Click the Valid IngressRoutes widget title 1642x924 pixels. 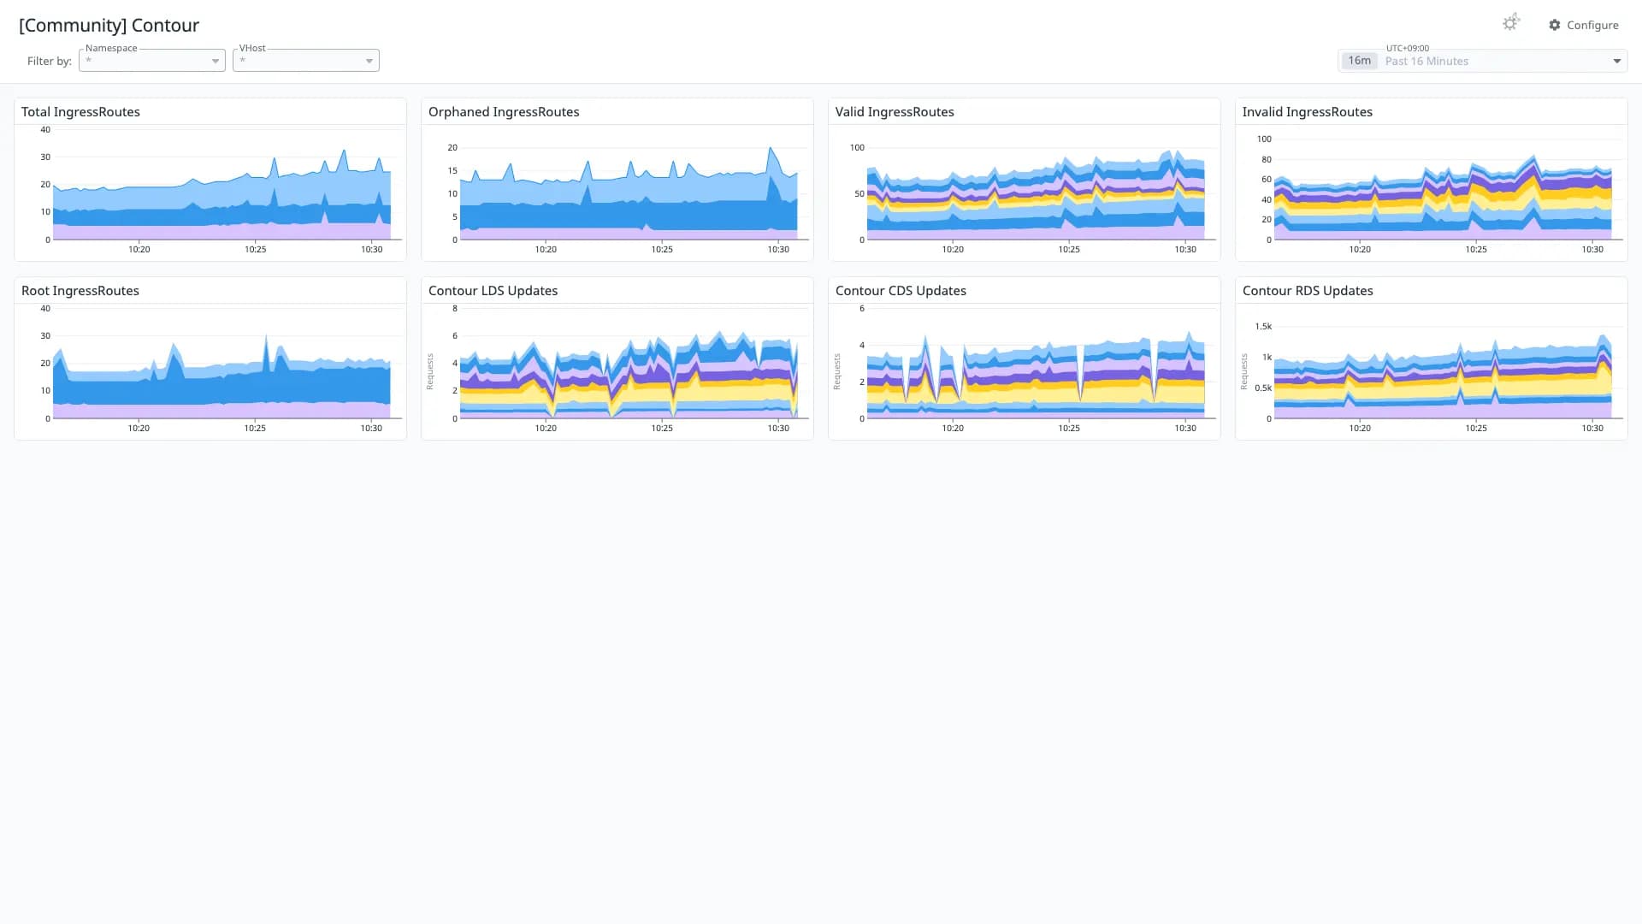[x=895, y=112]
